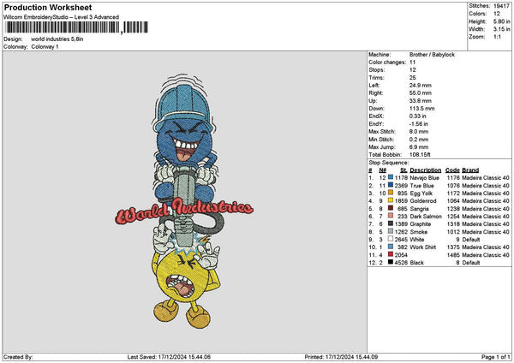This screenshot has height=363, width=514.
Task: Click the Smoke color swatch
Action: click(x=391, y=231)
